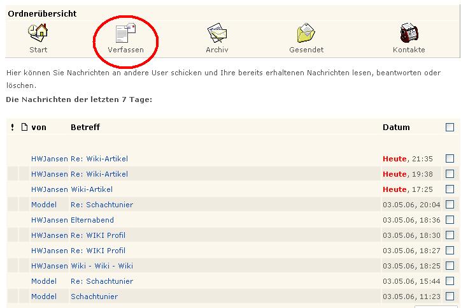Sort messages by Datum column header
461x308 pixels.
click(396, 128)
